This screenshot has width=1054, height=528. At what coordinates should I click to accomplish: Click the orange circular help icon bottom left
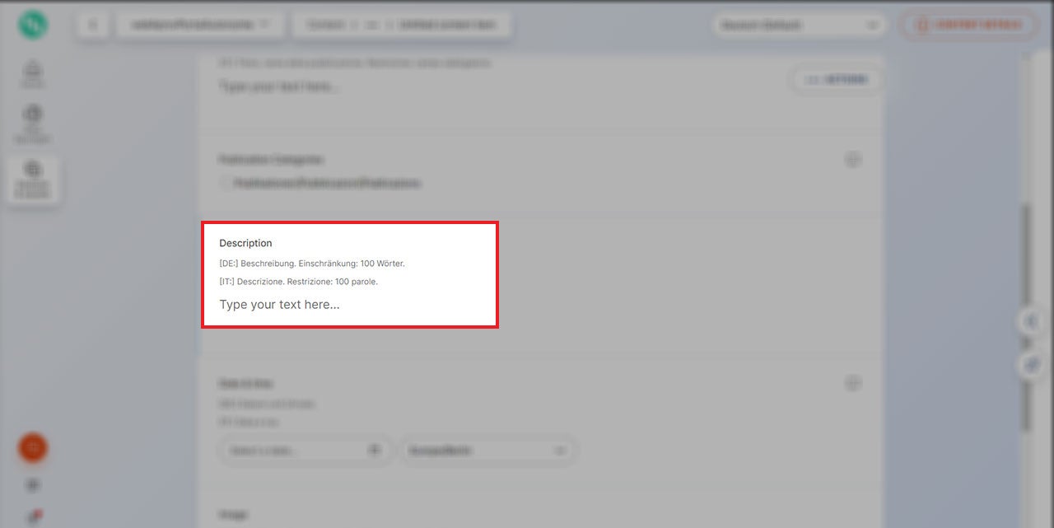coord(32,448)
